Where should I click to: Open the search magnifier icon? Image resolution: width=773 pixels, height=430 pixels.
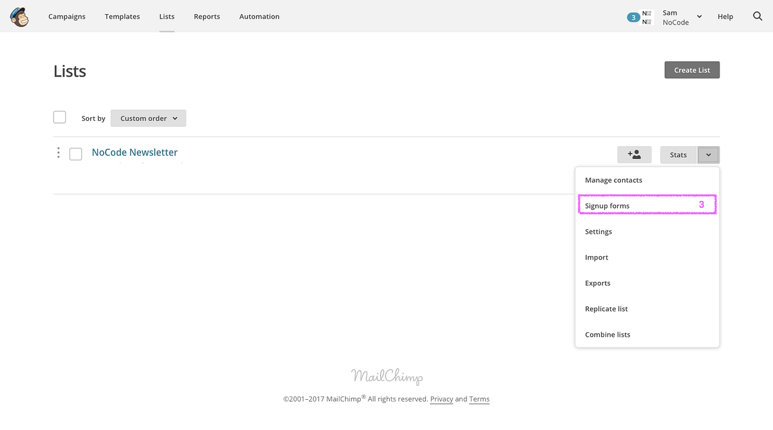click(x=758, y=16)
